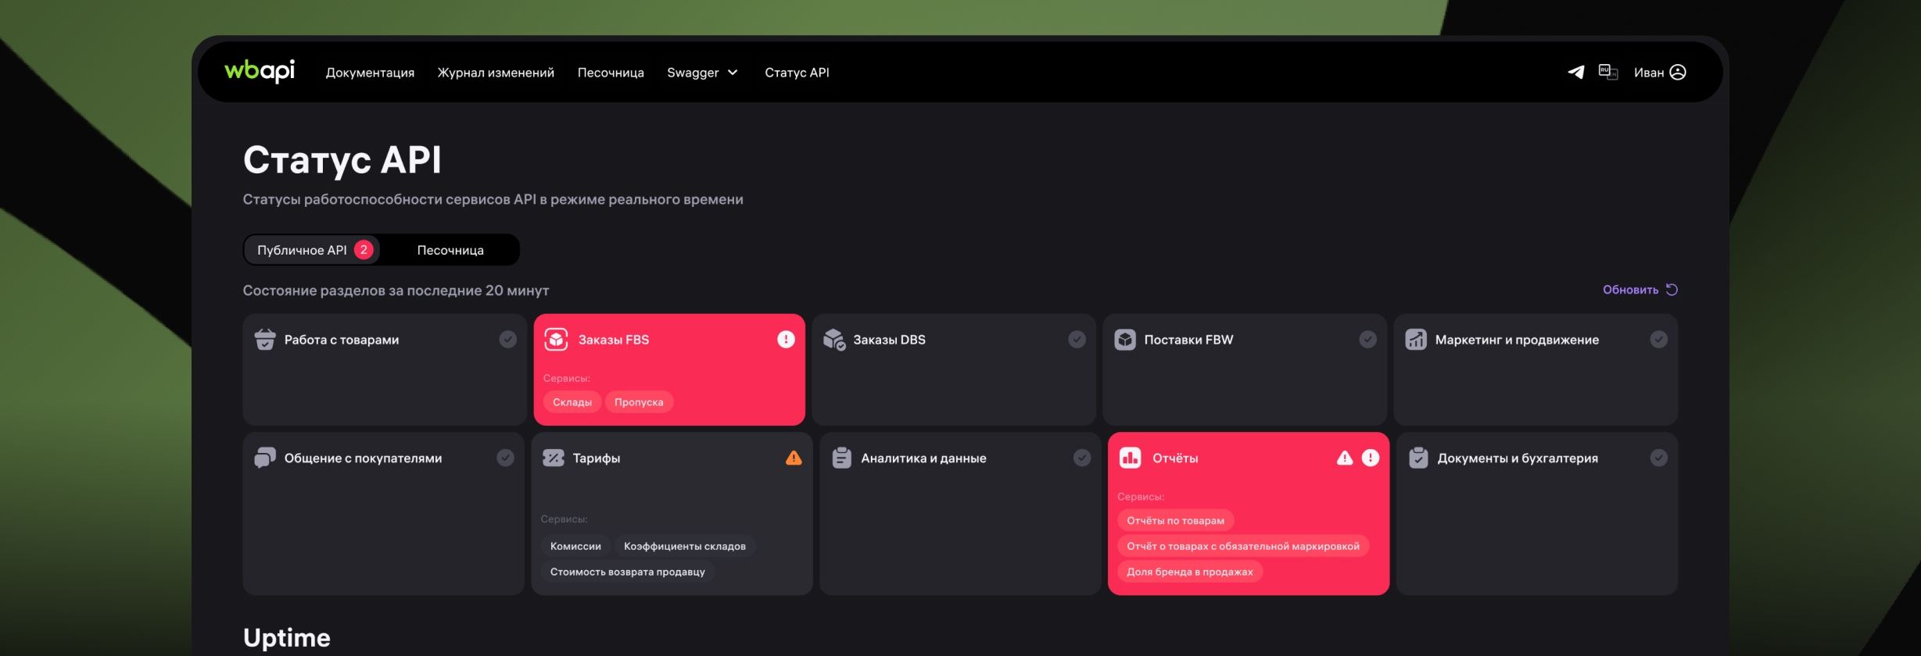Click the Тарифы warning triangle icon
This screenshot has height=656, width=1921.
(x=794, y=458)
